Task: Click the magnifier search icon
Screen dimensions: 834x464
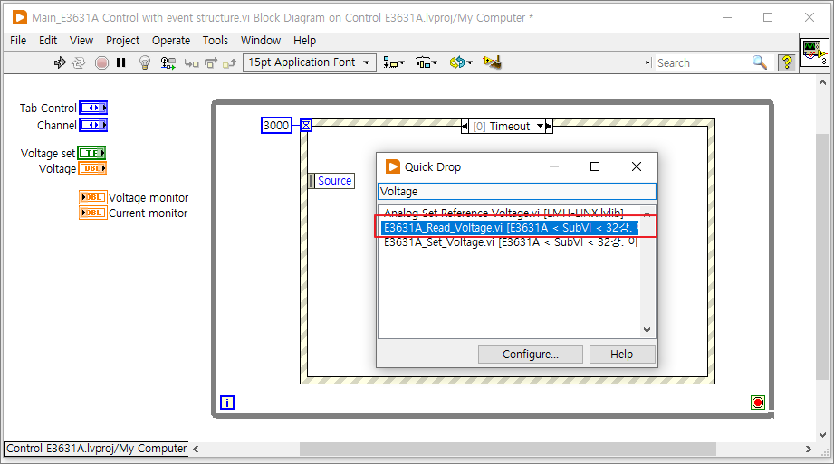Action: click(760, 62)
